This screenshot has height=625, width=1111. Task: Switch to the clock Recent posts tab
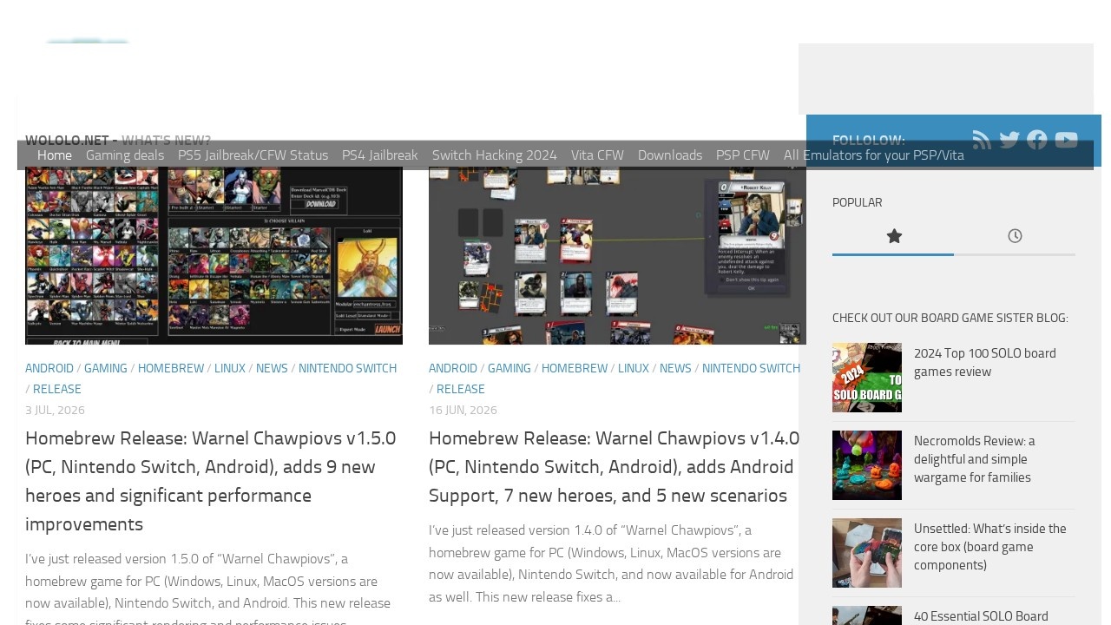1015,236
